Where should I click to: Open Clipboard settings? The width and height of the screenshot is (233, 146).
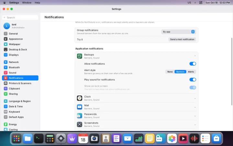(20, 89)
